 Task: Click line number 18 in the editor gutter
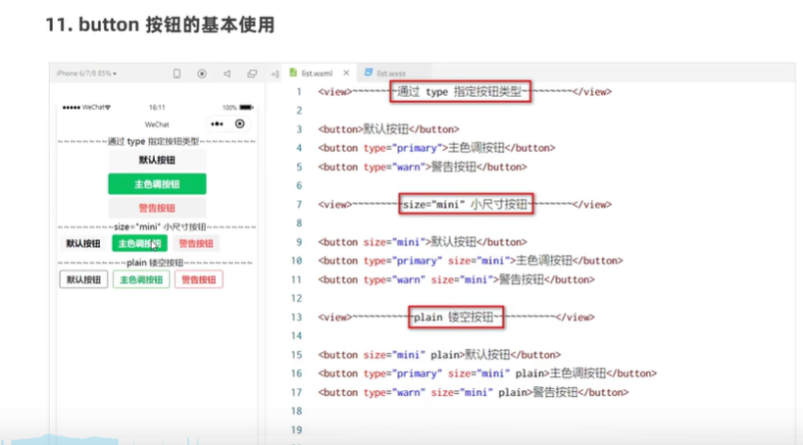296,411
